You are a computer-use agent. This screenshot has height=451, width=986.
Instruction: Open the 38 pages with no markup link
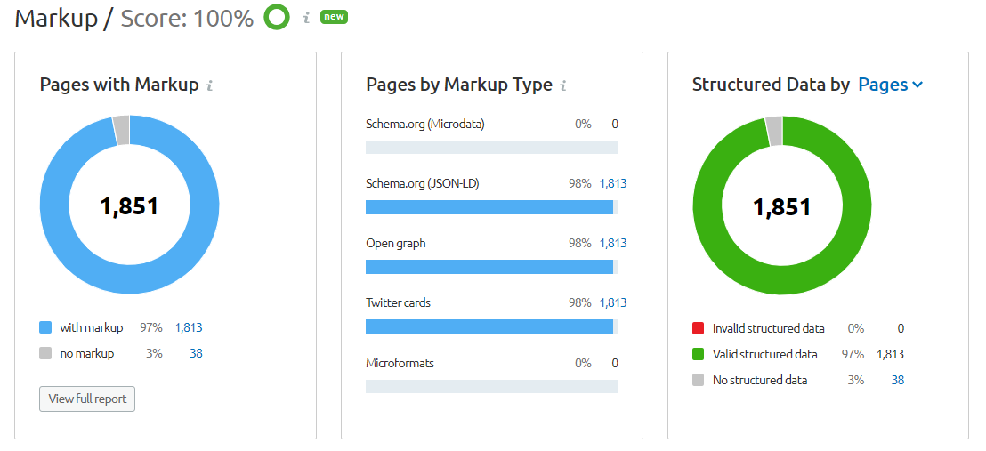point(196,353)
